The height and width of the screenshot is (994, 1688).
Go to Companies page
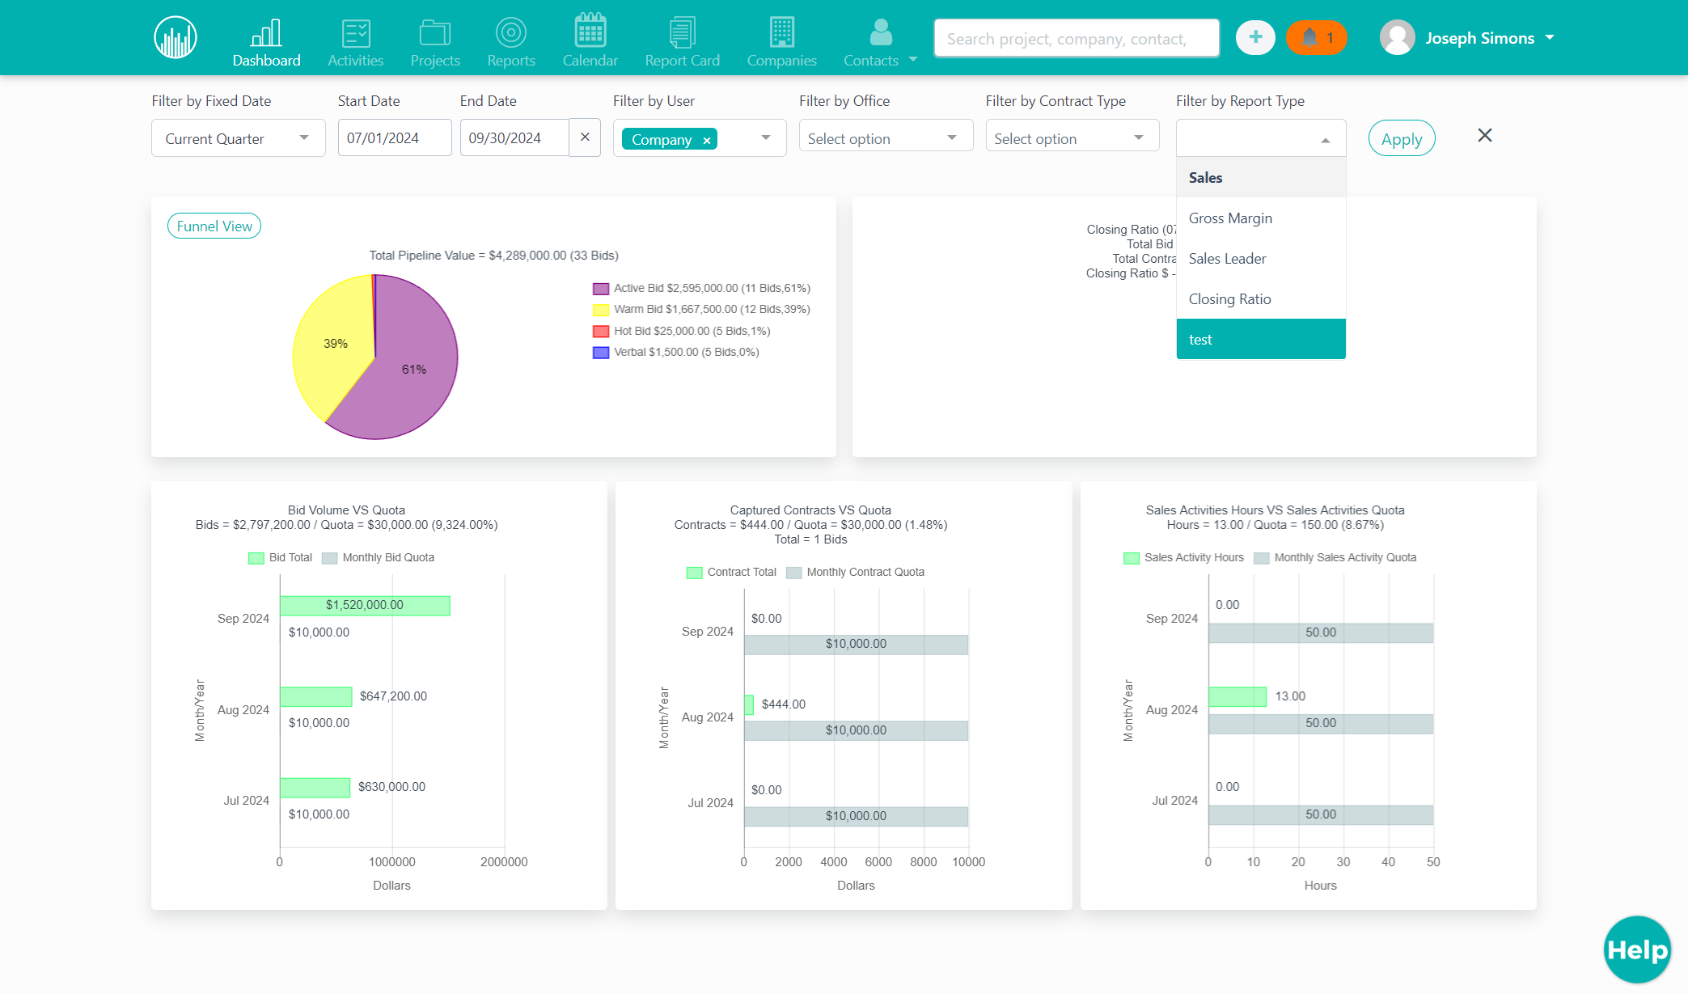pos(782,43)
